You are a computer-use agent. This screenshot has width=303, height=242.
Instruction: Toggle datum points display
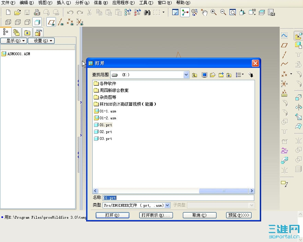70,22
